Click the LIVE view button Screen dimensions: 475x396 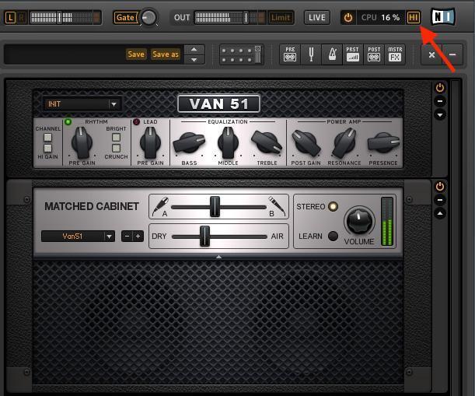pos(316,17)
